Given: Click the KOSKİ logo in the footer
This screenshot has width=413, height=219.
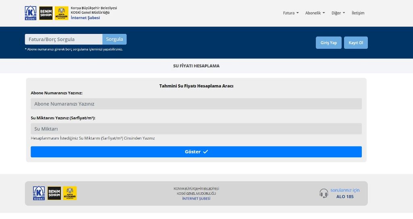Looking at the screenshot, I should coord(39,193).
